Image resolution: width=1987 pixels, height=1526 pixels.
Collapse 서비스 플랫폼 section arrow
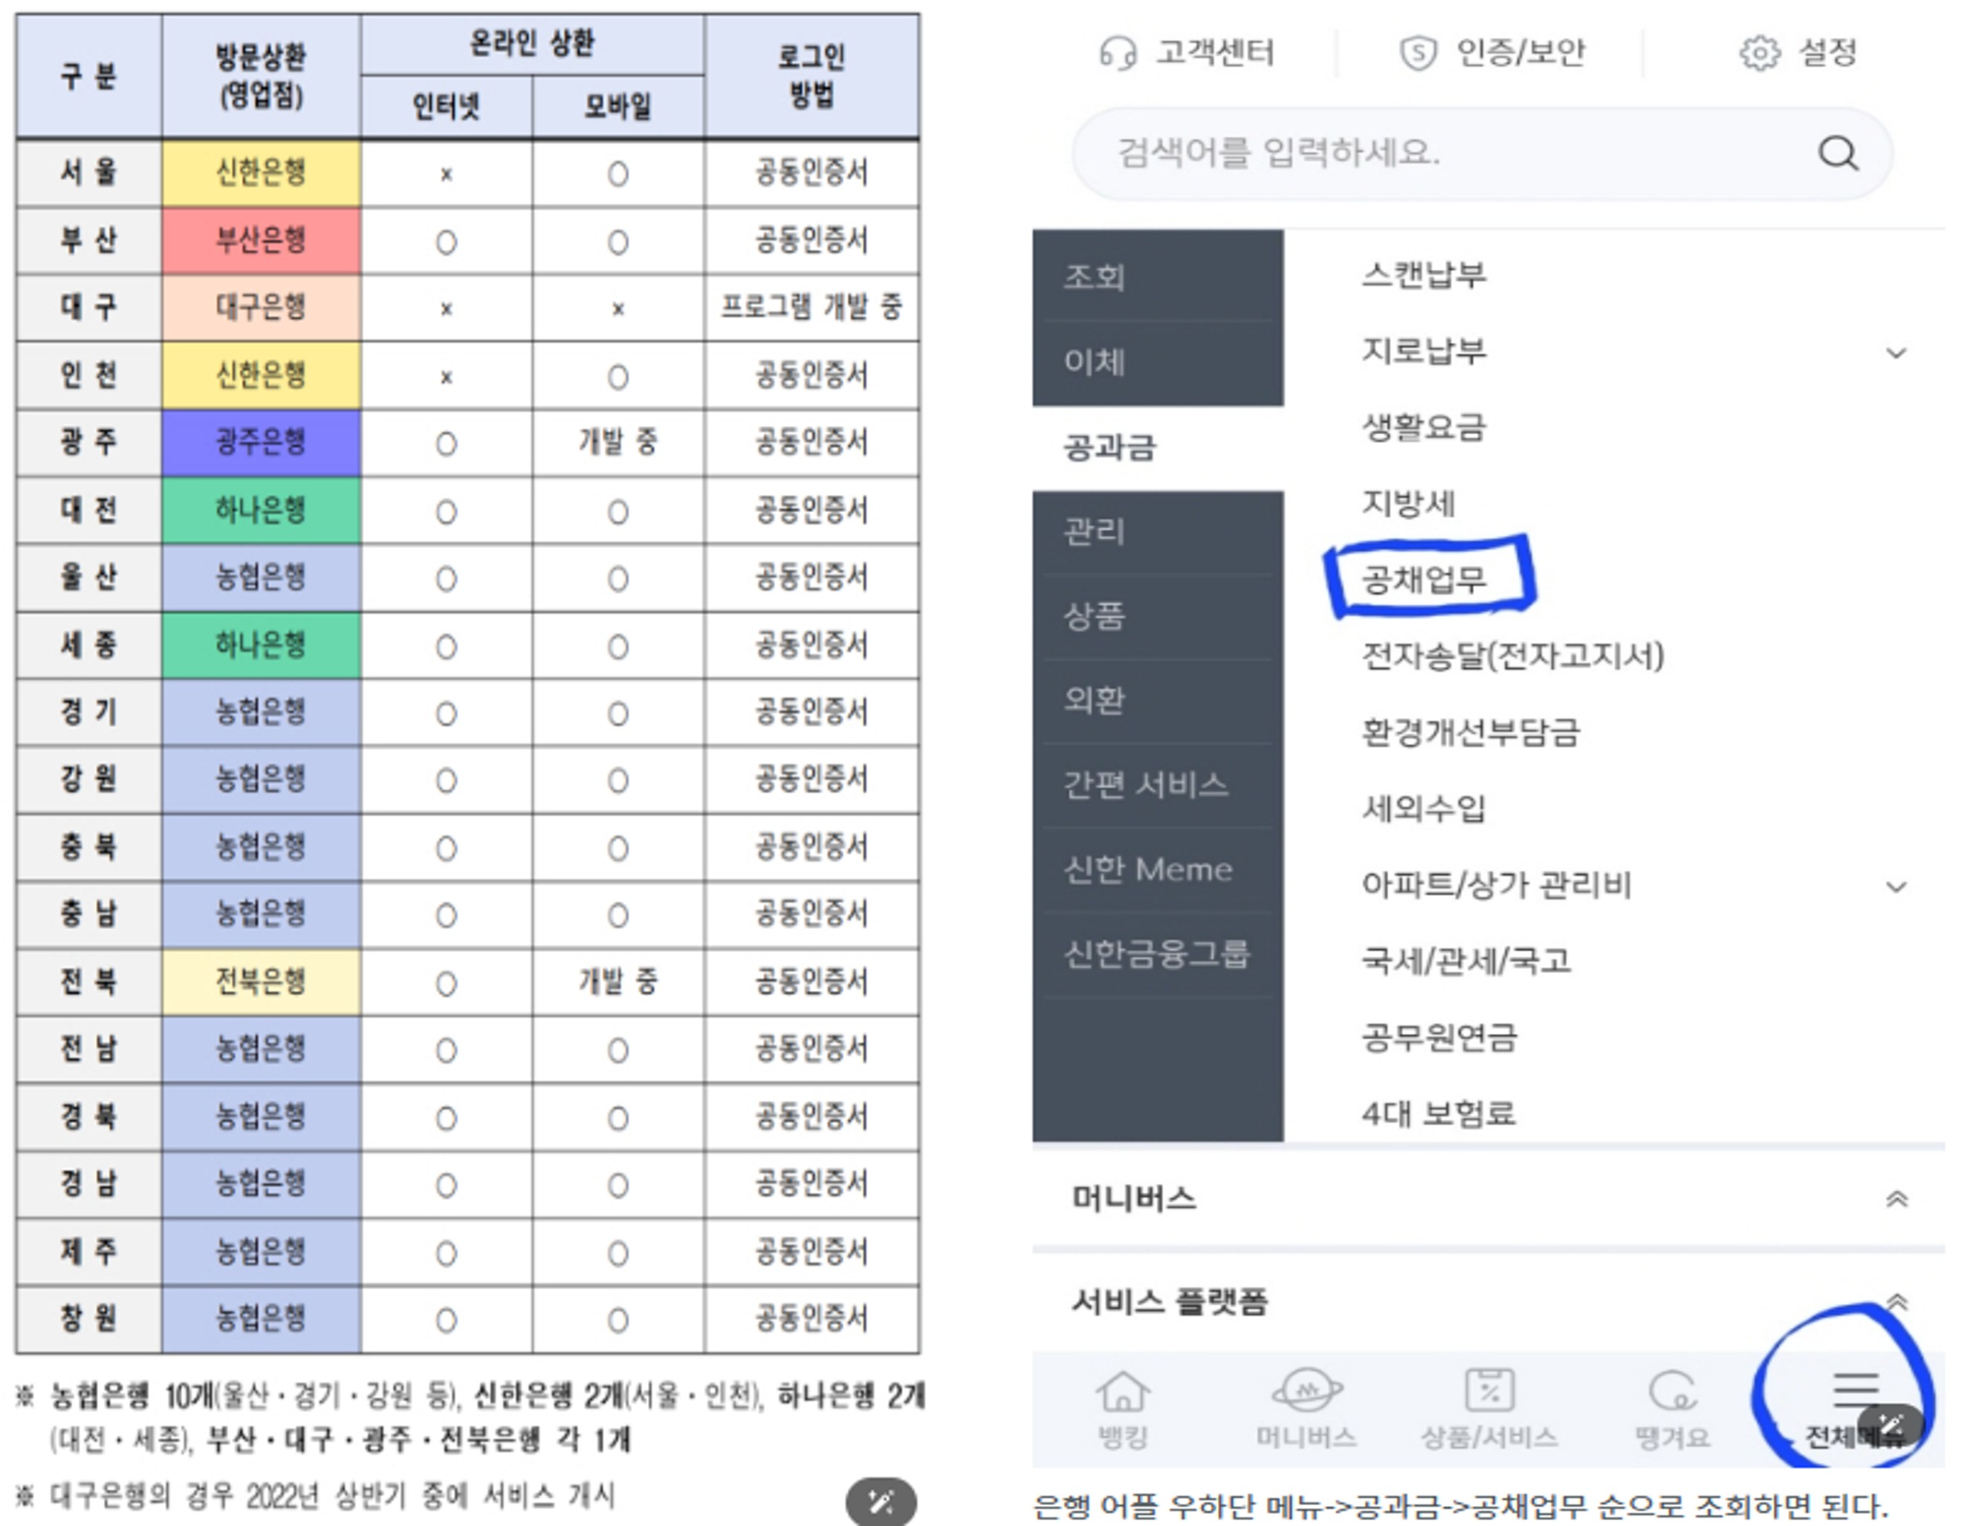[1896, 1302]
